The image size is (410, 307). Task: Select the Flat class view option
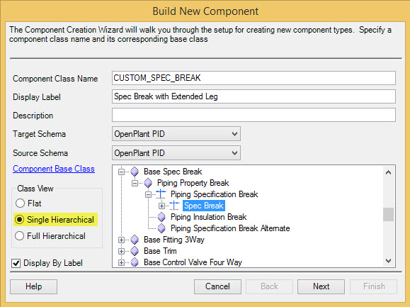[20, 203]
